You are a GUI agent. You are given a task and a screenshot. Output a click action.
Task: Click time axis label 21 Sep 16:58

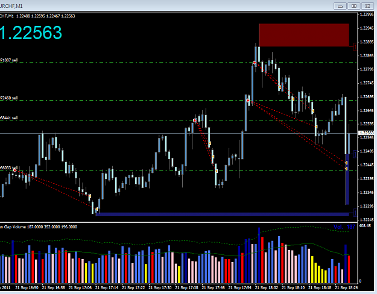click(53, 287)
